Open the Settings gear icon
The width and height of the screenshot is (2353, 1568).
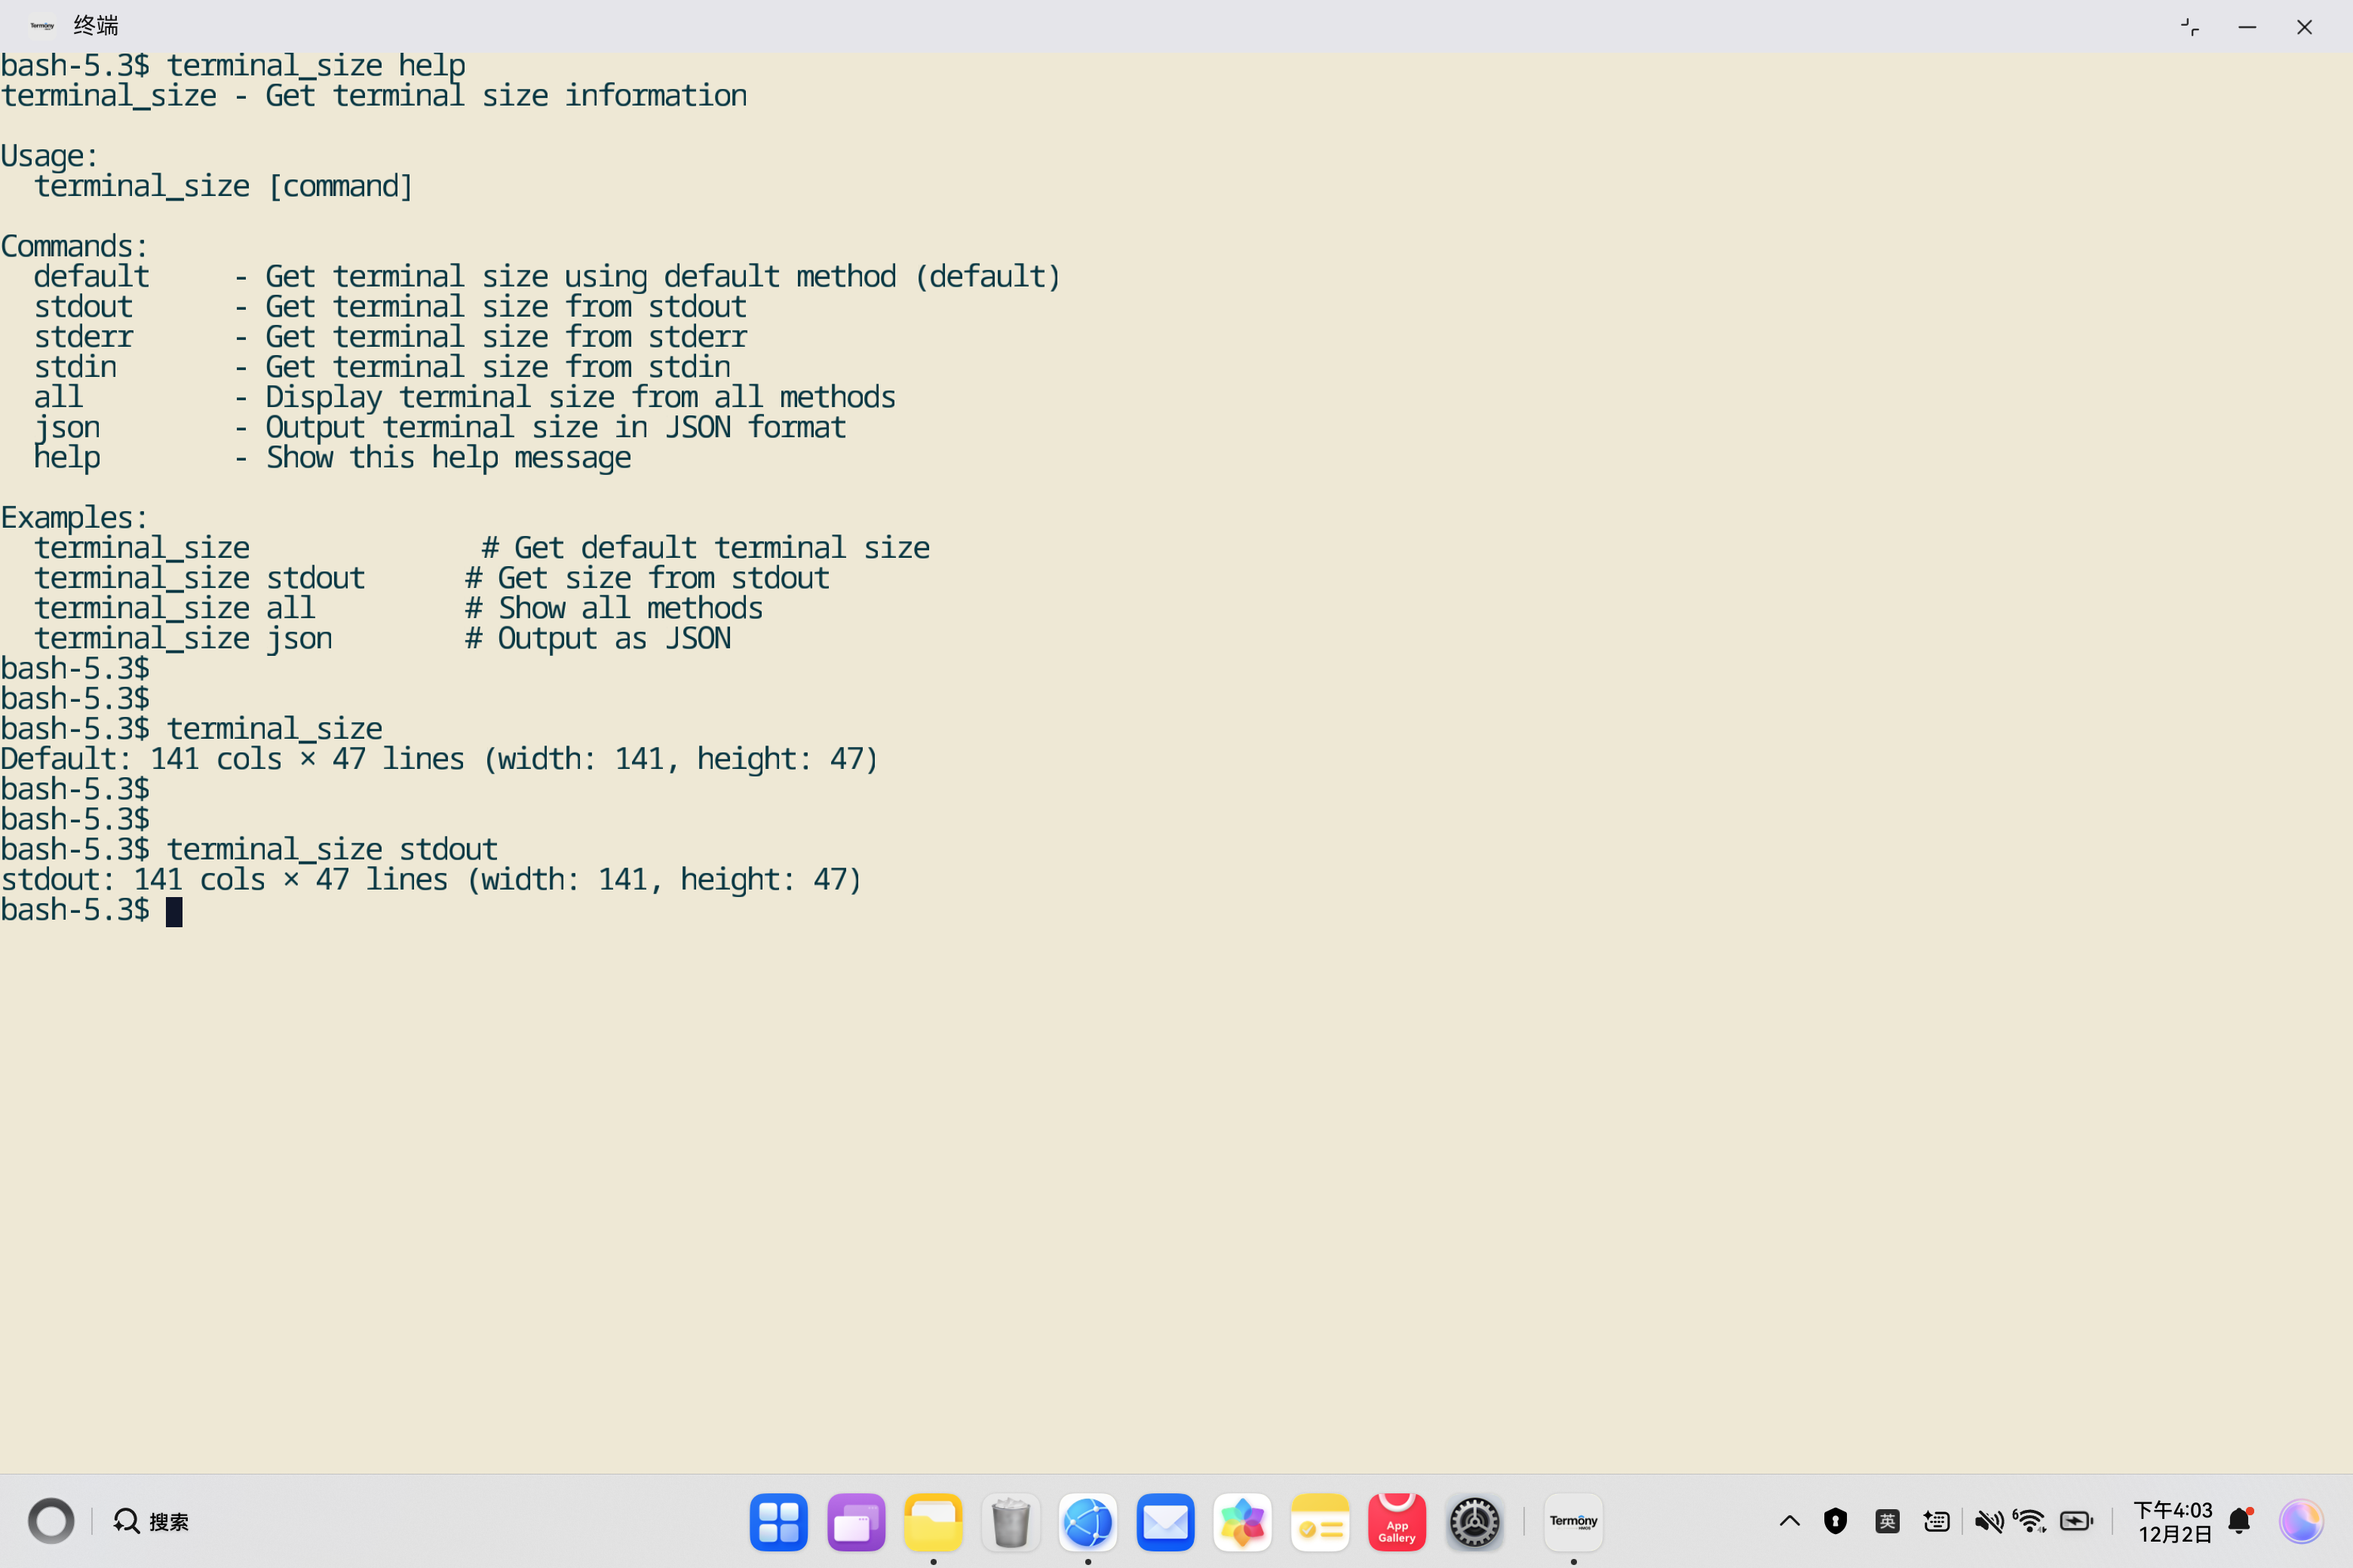(x=1474, y=1522)
